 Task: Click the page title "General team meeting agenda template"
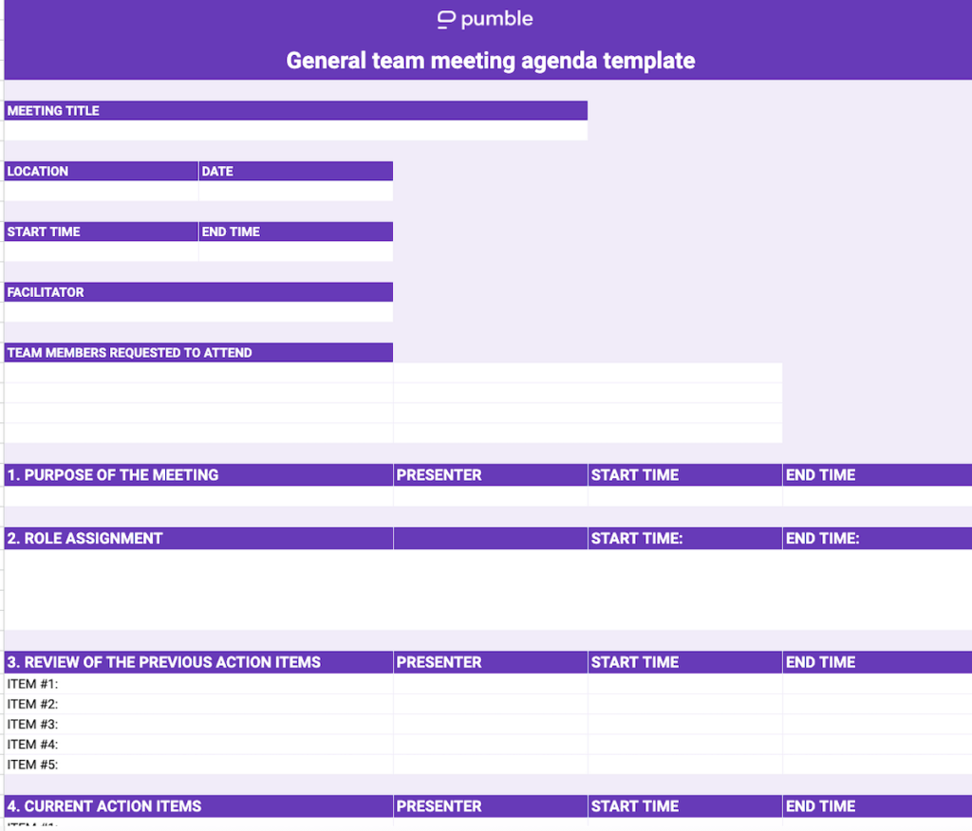[490, 60]
